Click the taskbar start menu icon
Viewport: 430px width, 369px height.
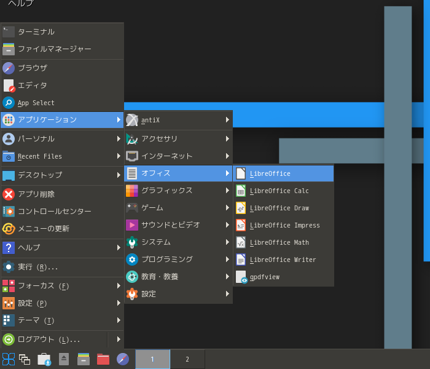(x=9, y=359)
